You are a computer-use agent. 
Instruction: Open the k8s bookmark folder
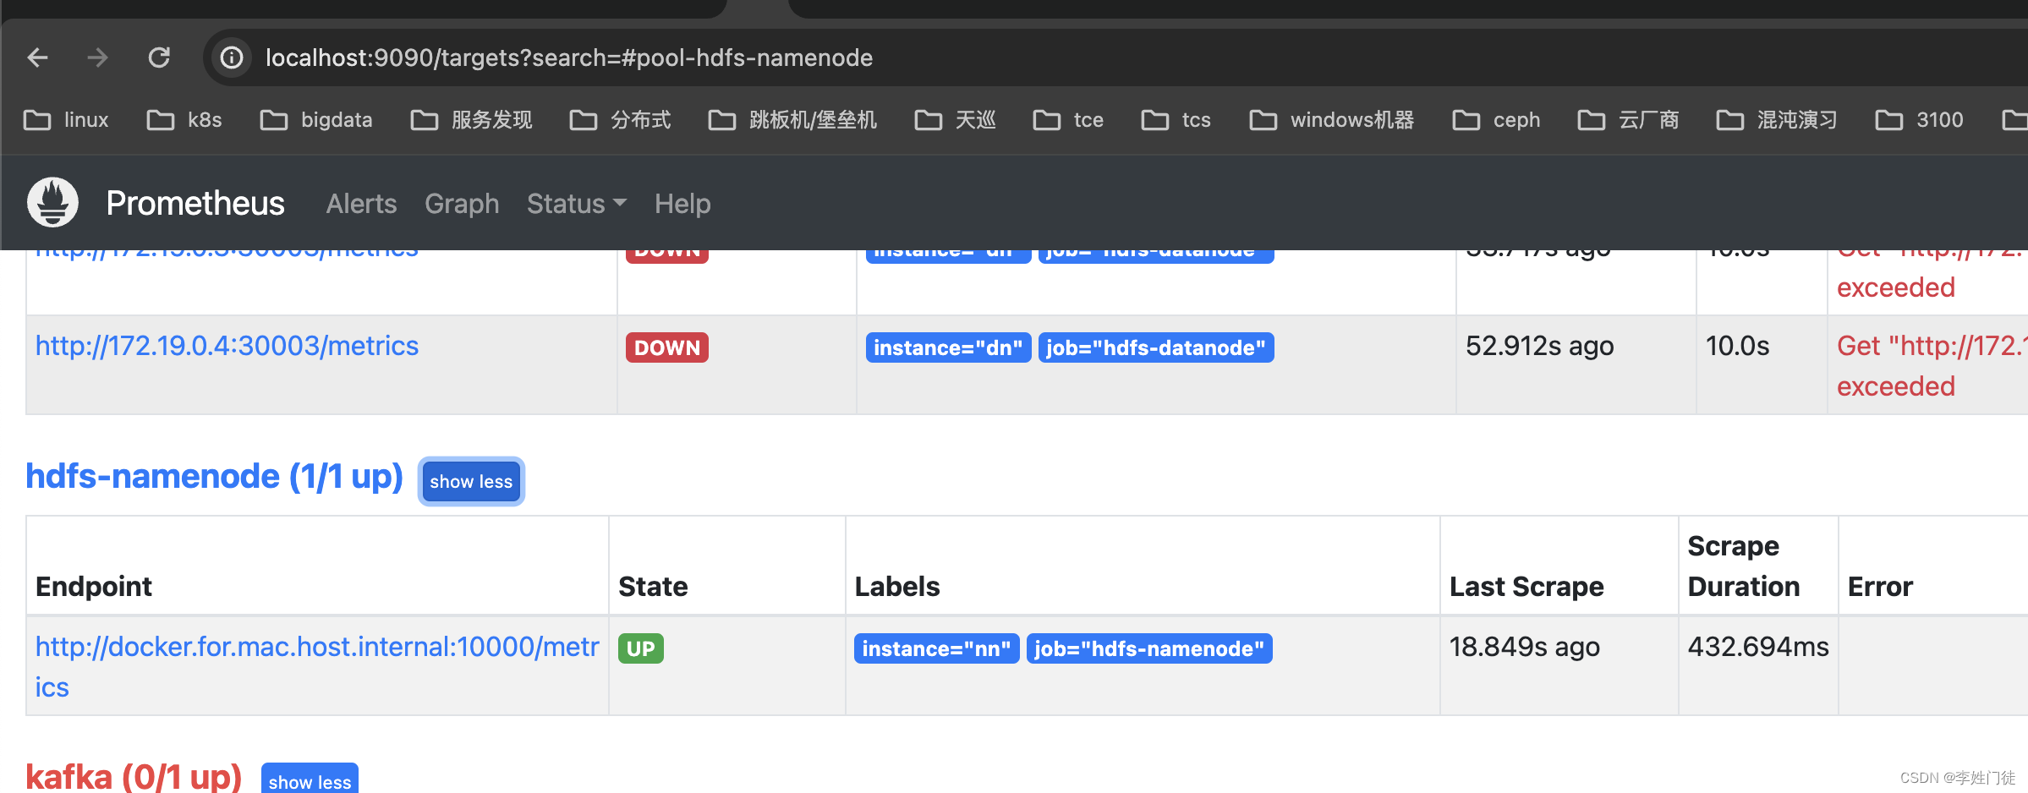(x=184, y=120)
